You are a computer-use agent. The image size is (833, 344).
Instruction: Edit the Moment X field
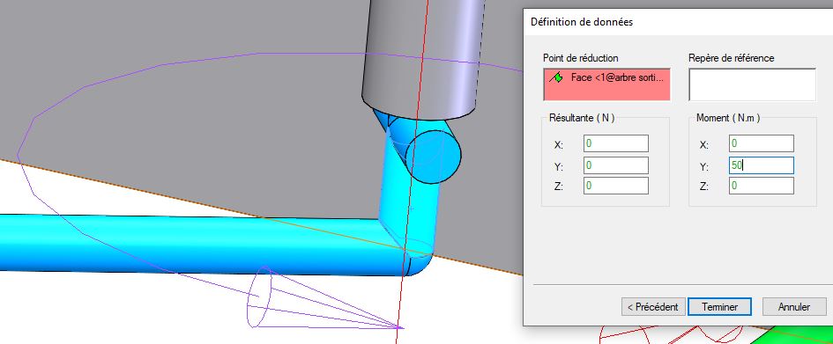[x=762, y=143]
